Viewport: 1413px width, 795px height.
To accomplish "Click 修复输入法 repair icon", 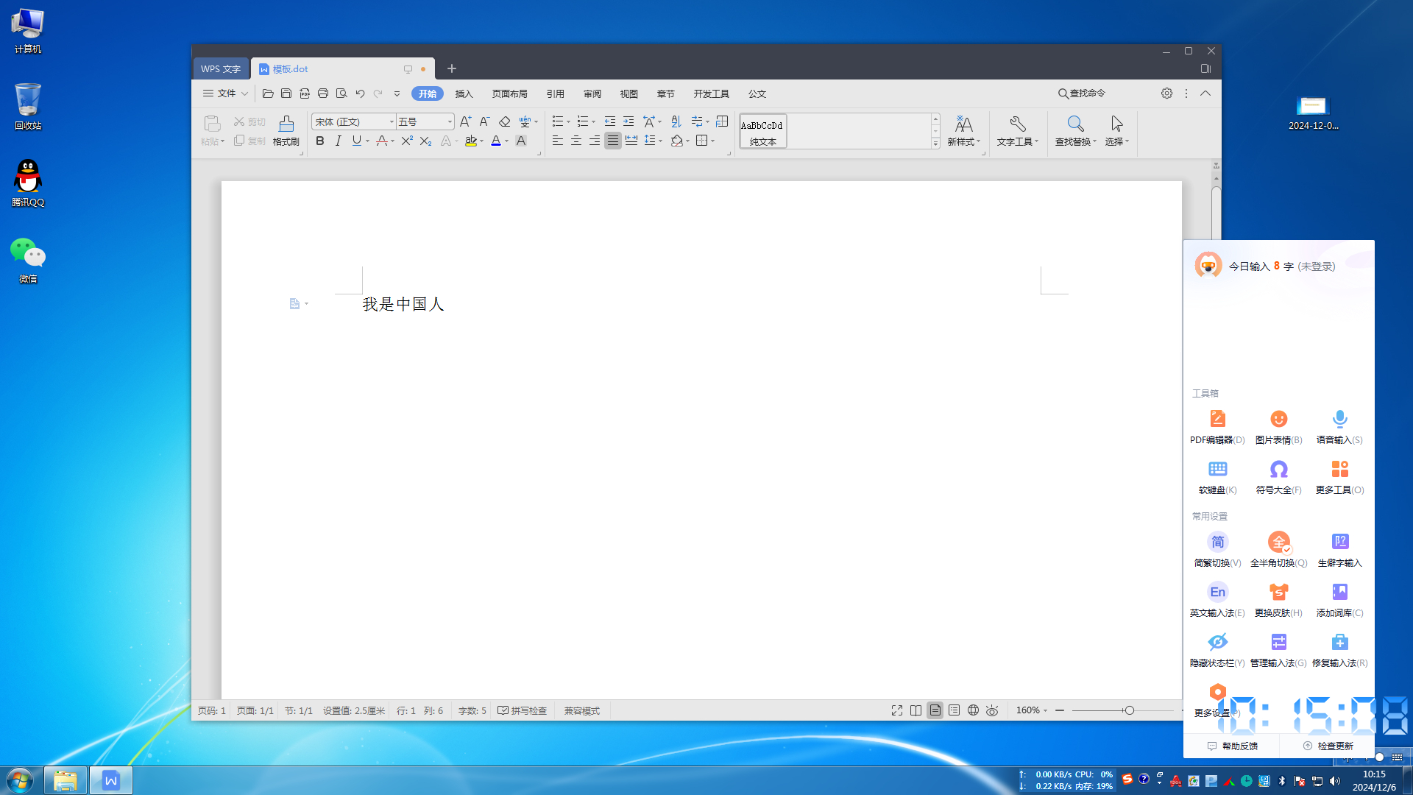I will click(1339, 642).
